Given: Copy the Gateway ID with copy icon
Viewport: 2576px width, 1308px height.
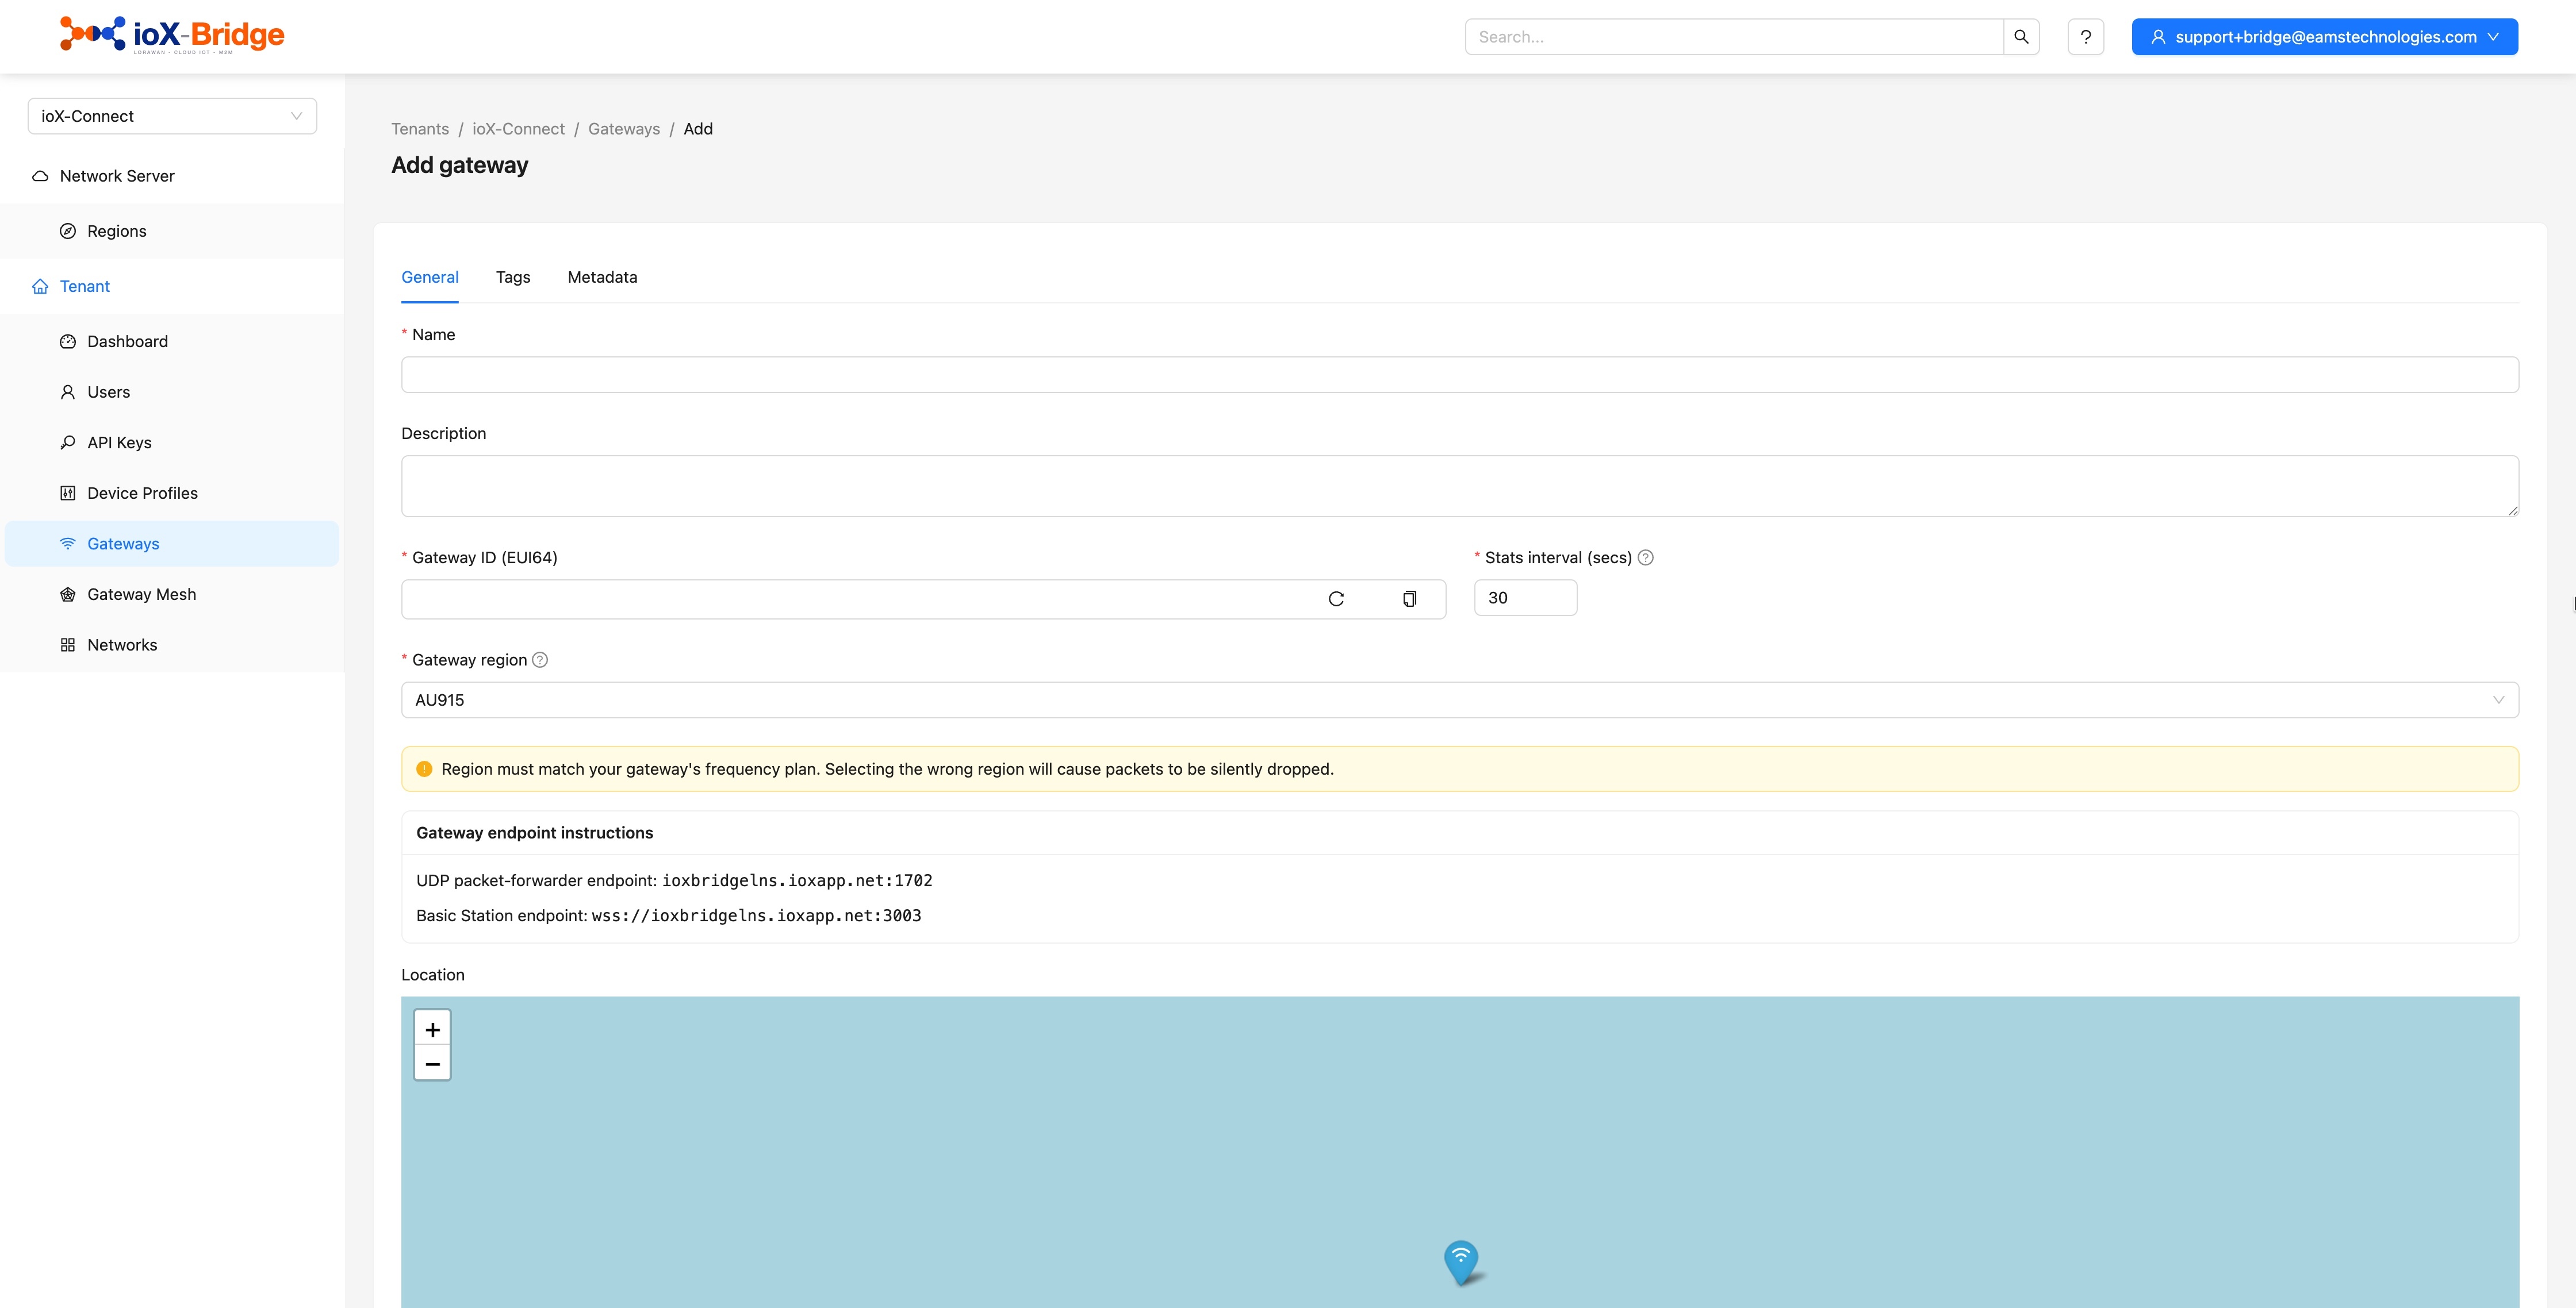Looking at the screenshot, I should click(x=1409, y=599).
